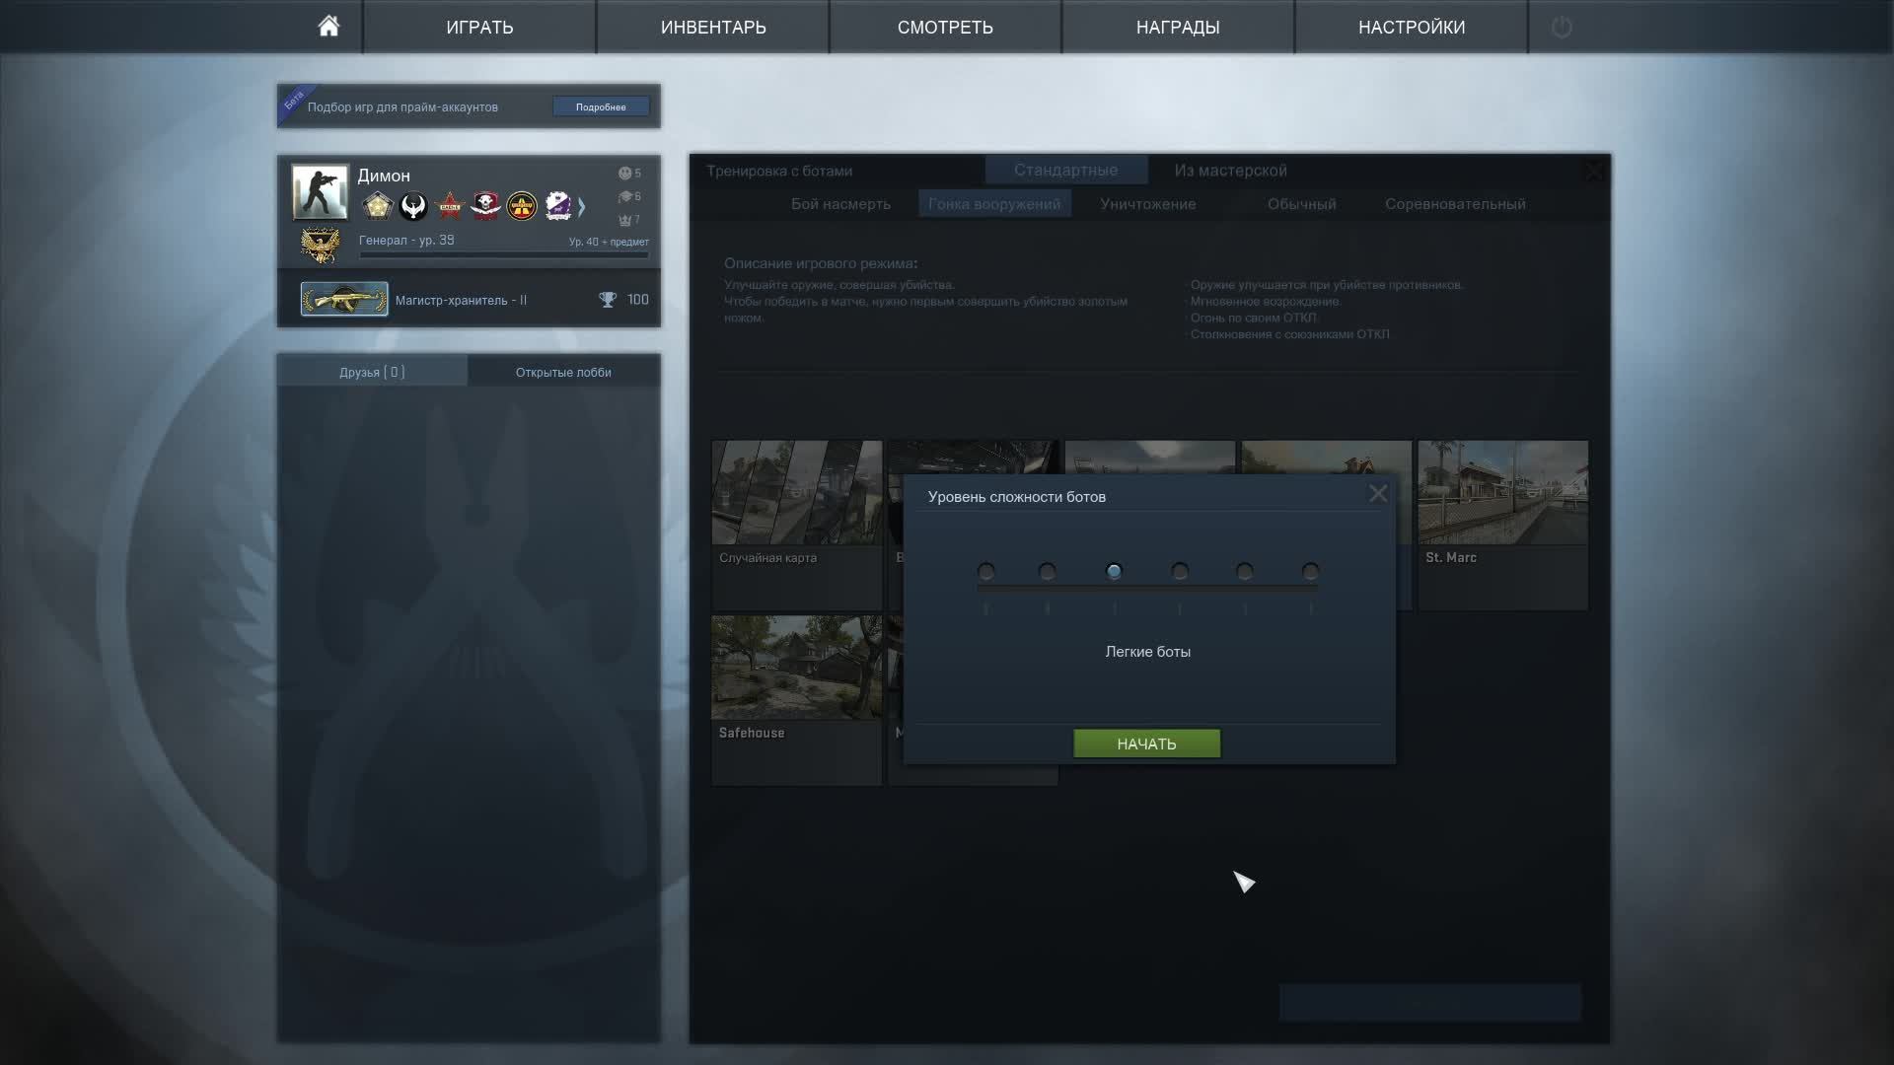Click the red star medal icon
This screenshot has width=1894, height=1065.
coord(450,205)
